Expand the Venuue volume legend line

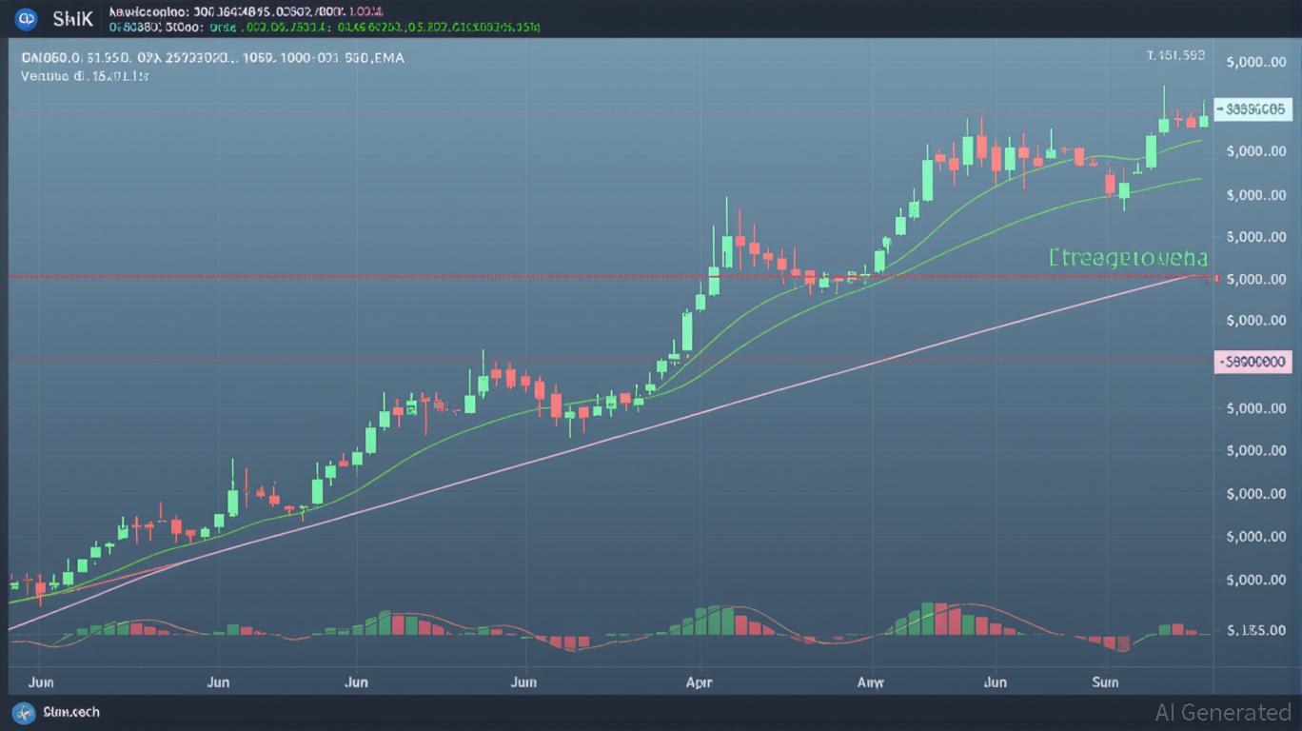pos(85,76)
